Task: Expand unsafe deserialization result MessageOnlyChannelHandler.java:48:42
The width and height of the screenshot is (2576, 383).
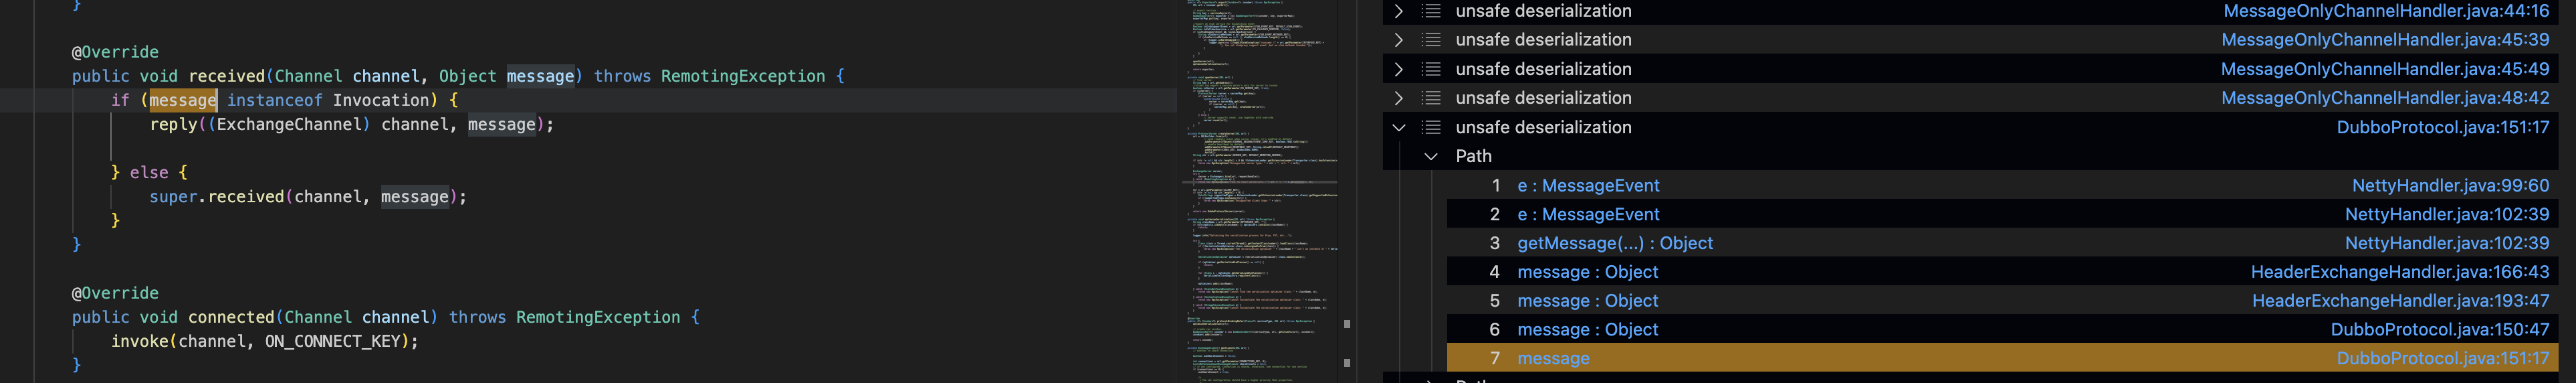Action: point(1398,98)
